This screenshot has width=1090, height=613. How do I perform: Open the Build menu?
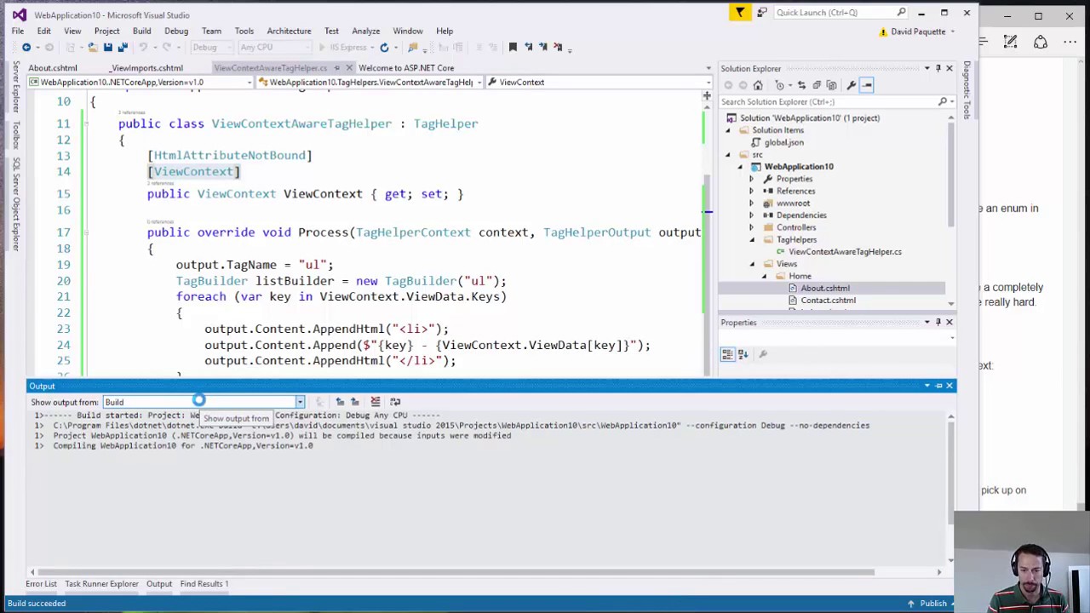click(141, 31)
